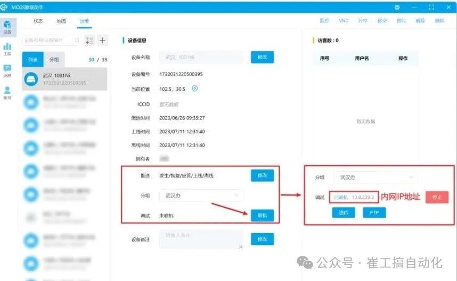Click 修改 beside the 设备名称 field

click(262, 57)
